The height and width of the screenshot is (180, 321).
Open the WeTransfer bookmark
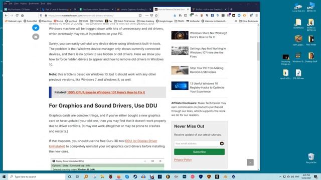[193, 21]
